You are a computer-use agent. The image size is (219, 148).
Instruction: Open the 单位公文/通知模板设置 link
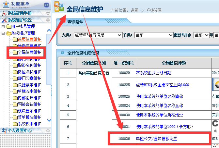coord(156,139)
